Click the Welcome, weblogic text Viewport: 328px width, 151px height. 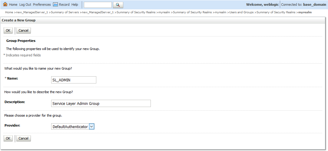pos(262,5)
